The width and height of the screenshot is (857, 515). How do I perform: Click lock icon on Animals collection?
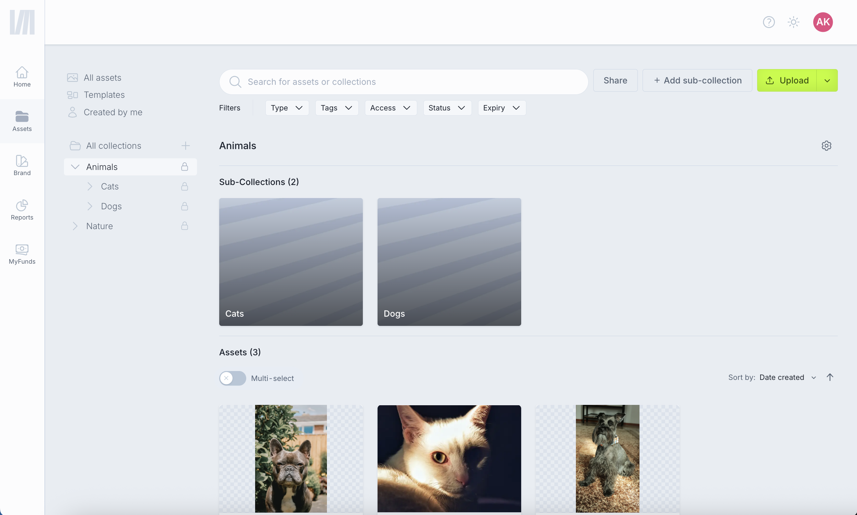tap(185, 167)
